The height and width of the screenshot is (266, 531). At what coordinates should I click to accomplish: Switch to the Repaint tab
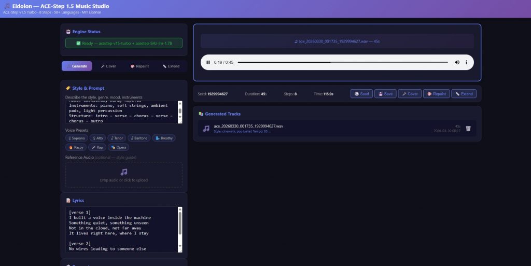139,66
